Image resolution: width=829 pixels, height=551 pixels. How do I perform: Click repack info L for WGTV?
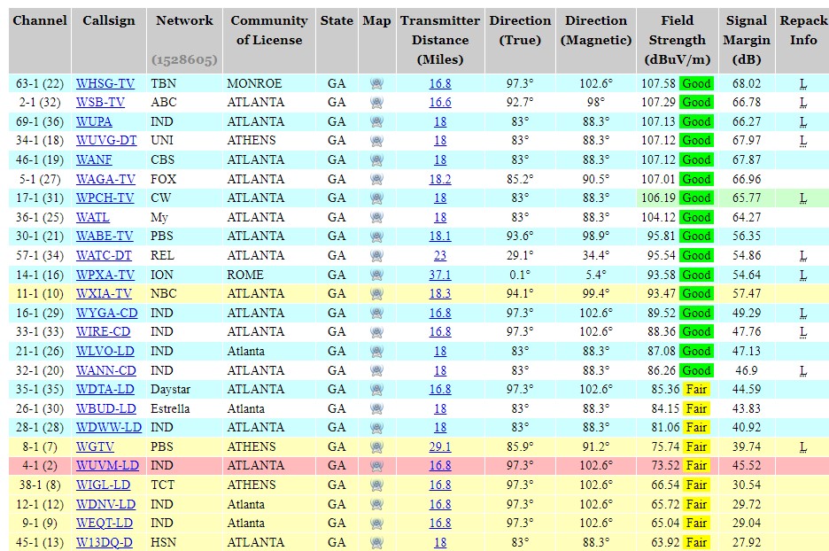pos(803,446)
